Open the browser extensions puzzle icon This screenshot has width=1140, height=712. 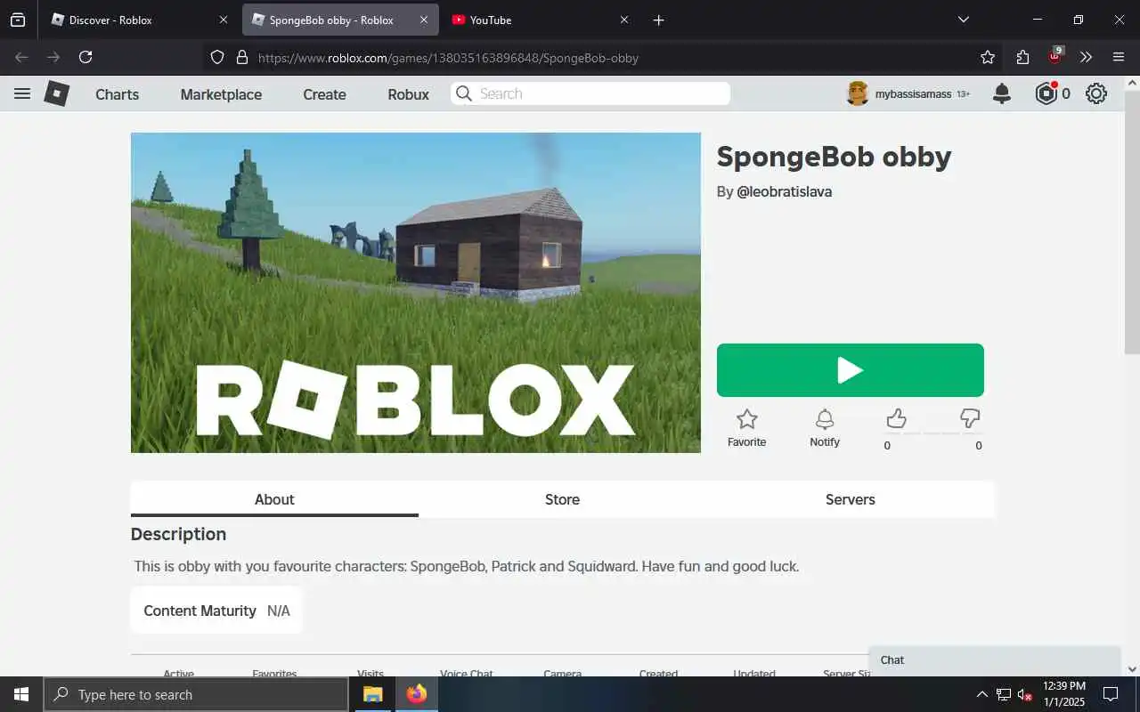[1022, 57]
